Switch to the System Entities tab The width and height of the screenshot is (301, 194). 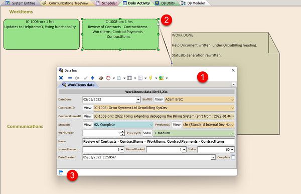(21, 3)
